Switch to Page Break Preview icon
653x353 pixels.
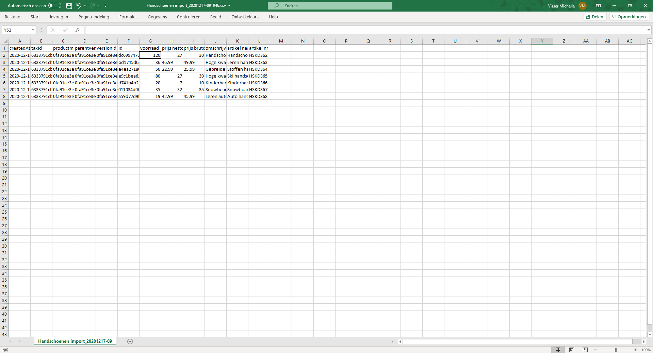[585, 350]
